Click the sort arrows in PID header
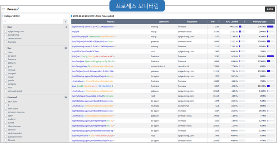 point(218,22)
